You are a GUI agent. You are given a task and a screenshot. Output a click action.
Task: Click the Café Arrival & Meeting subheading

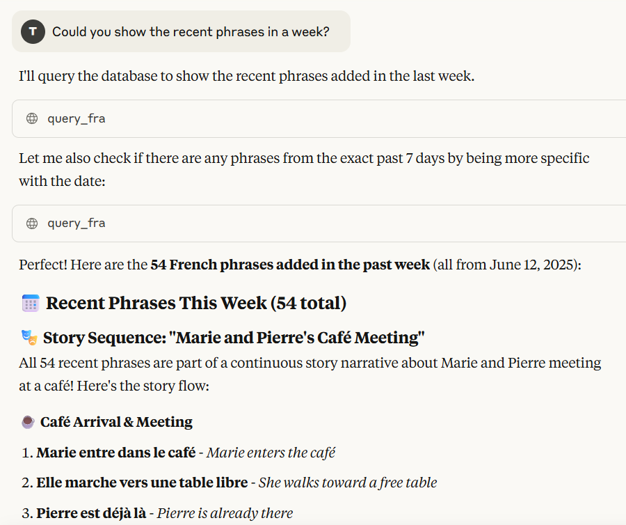tap(116, 422)
